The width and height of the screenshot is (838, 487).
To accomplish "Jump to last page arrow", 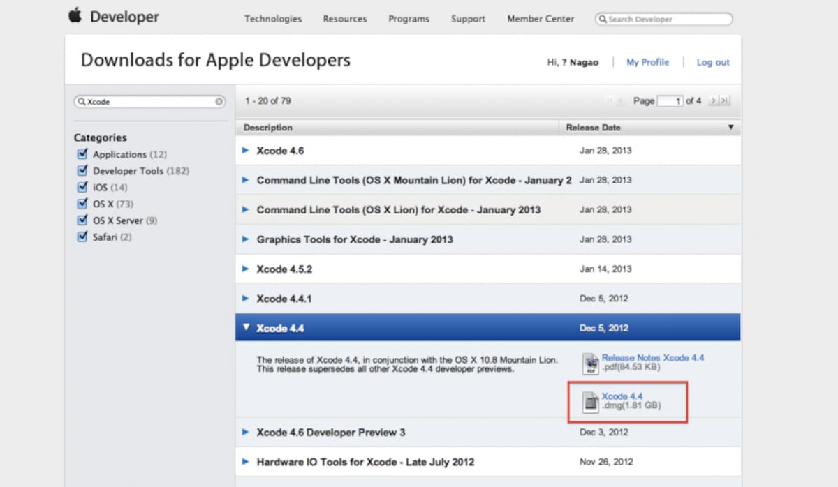I will [725, 101].
